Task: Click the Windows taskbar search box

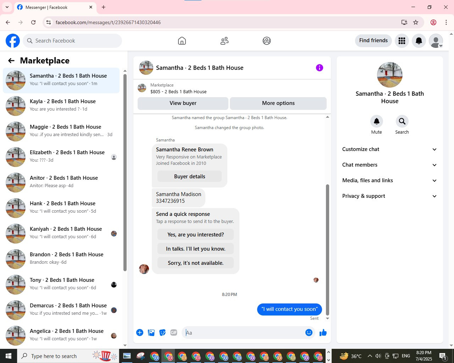Action: click(x=68, y=356)
